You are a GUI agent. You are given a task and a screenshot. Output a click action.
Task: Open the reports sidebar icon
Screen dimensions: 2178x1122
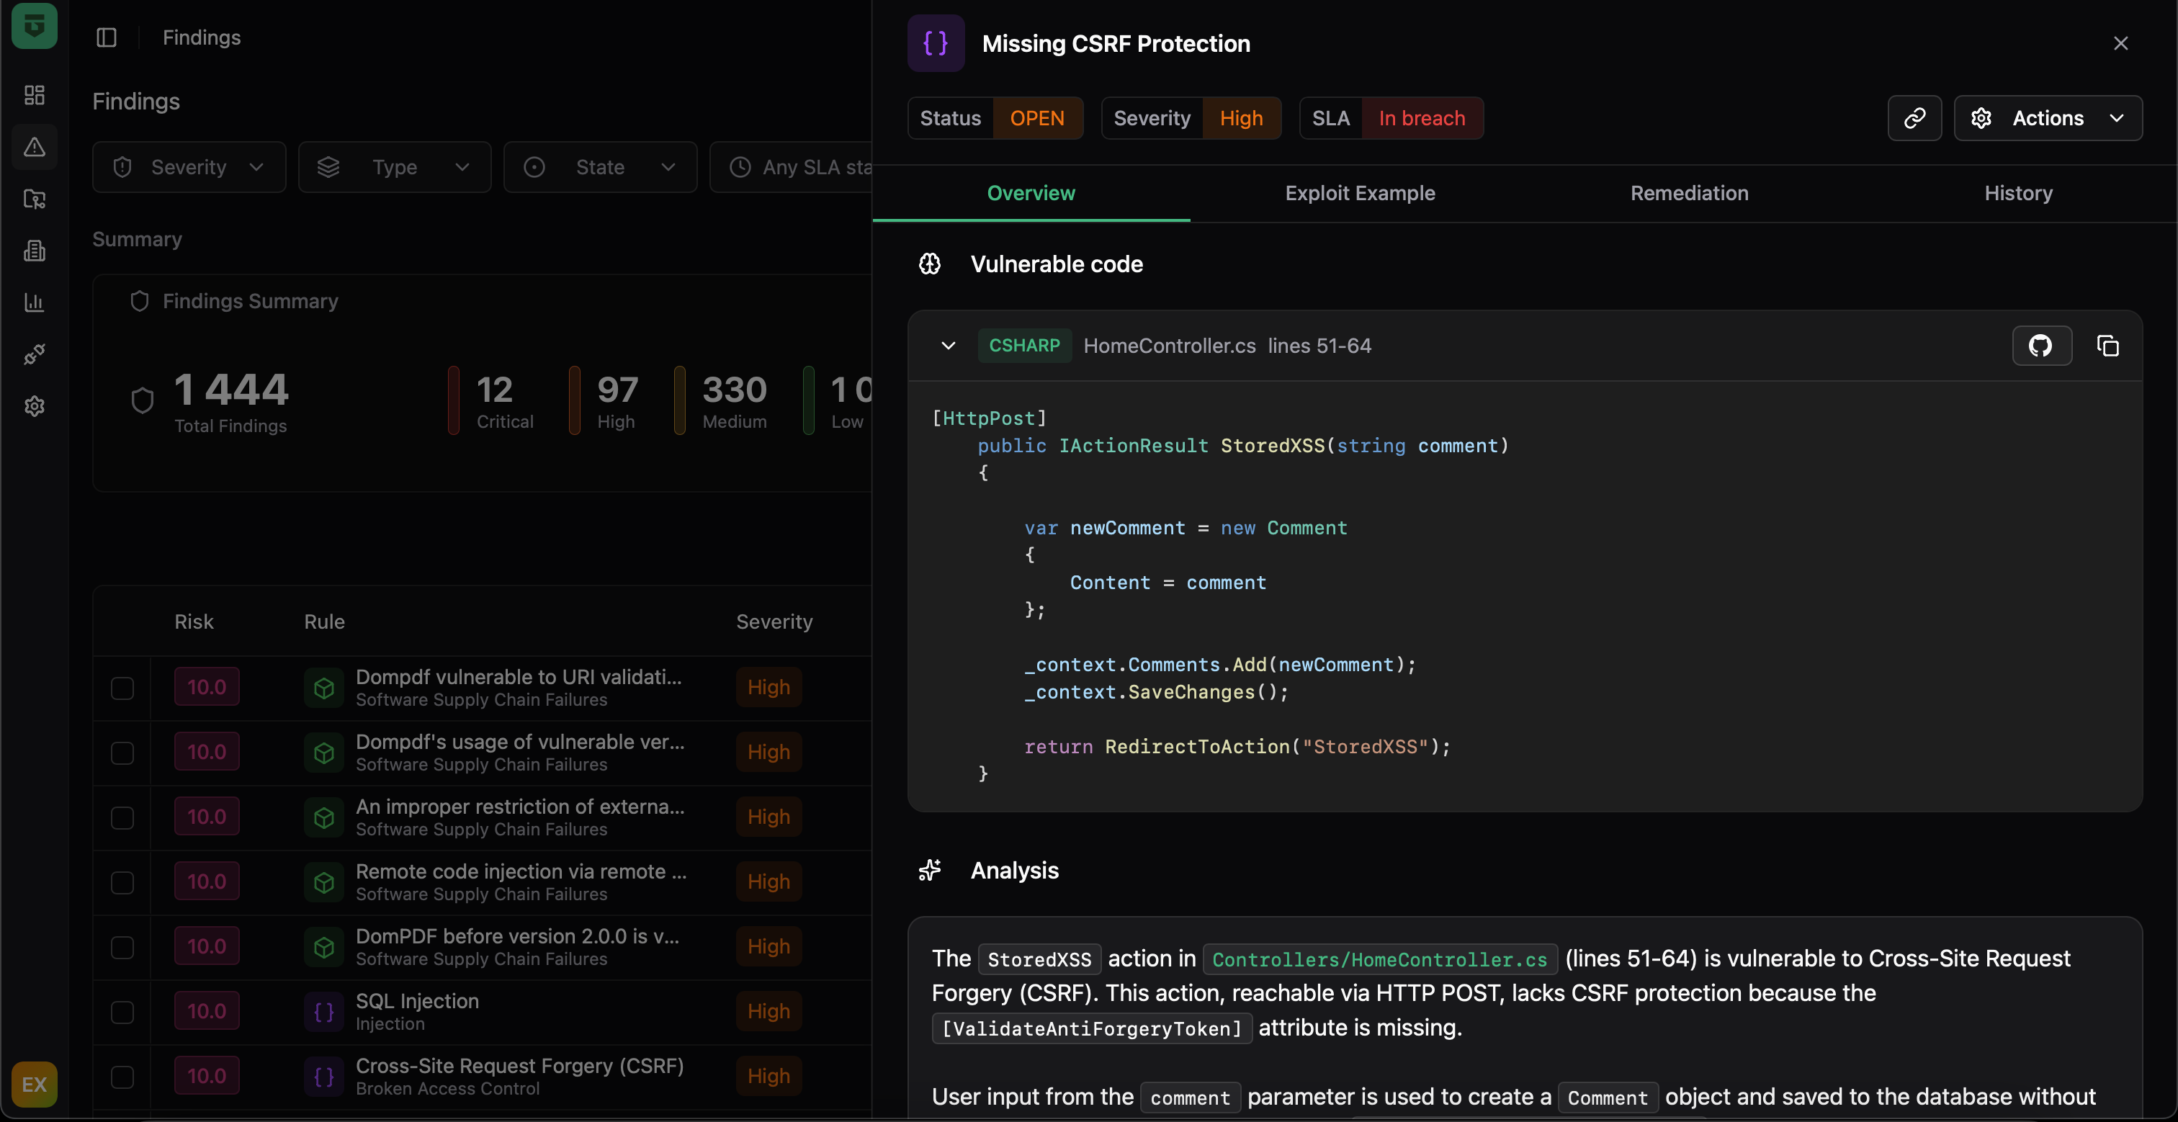35,251
